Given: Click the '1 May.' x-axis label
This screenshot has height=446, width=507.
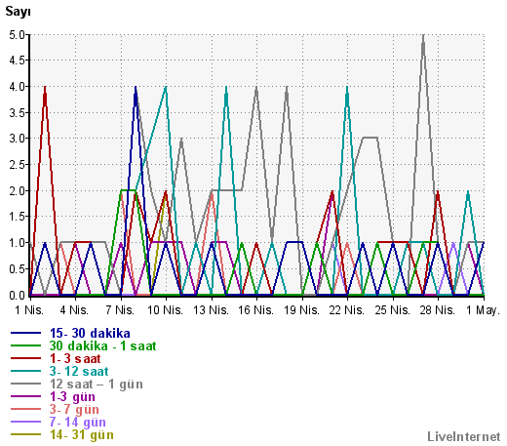Looking at the screenshot, I should [483, 310].
